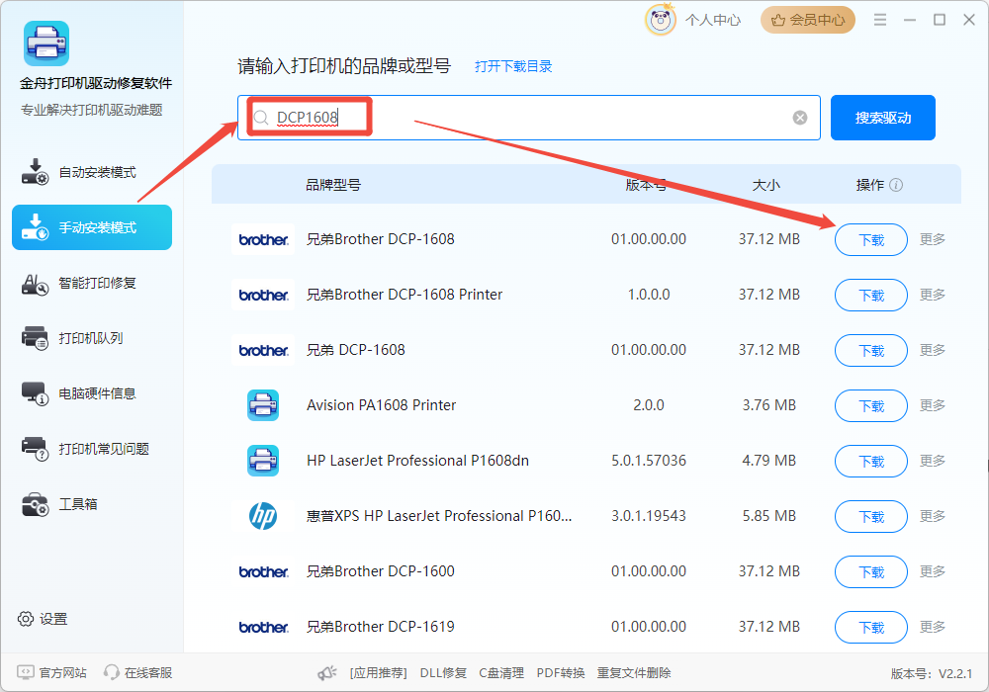Click the magnifier icon in search box

coord(260,118)
